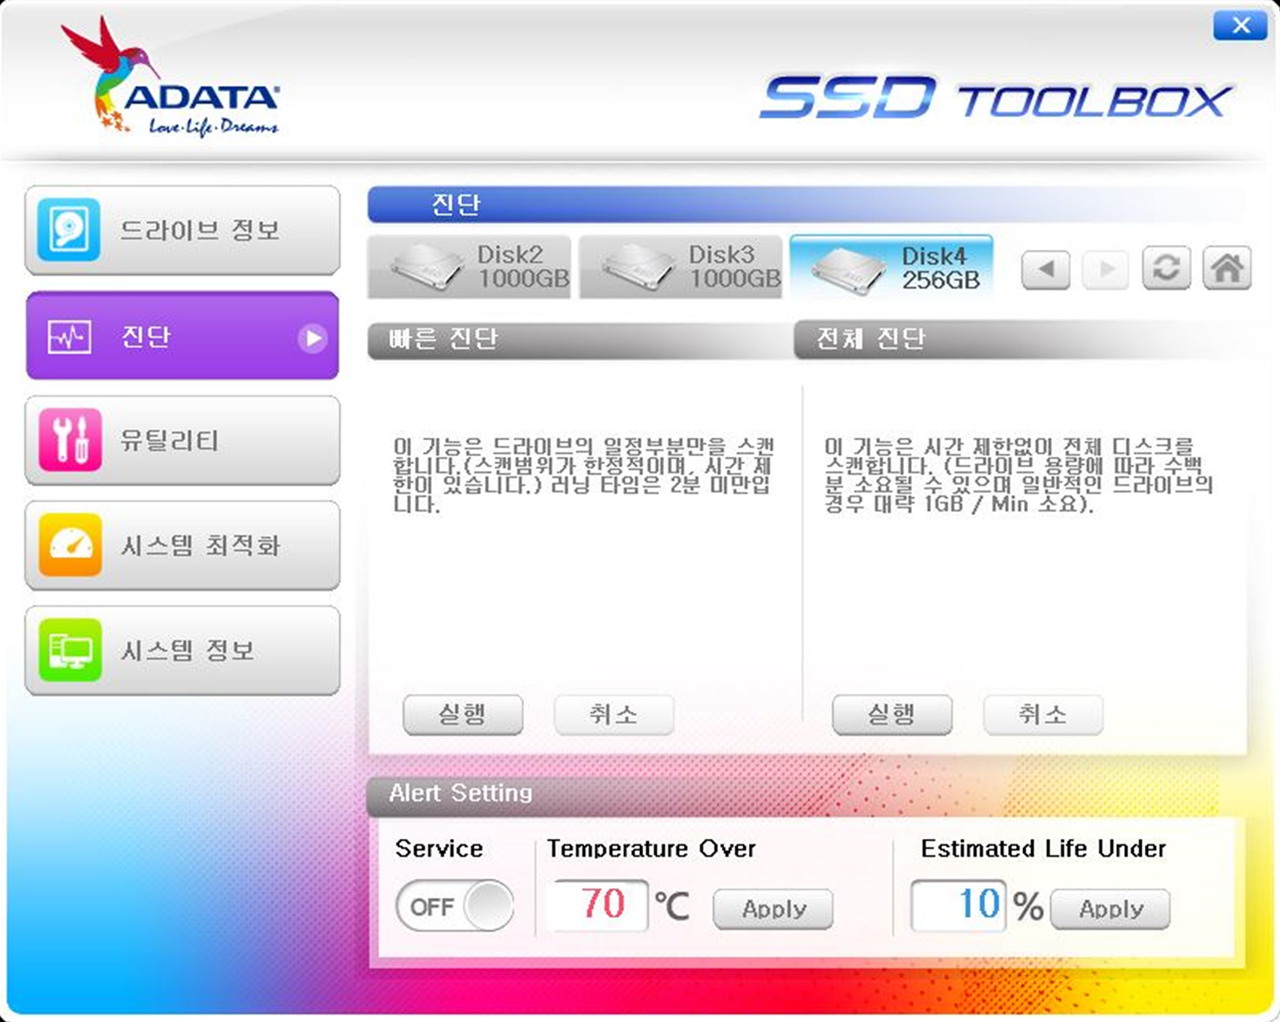Click the left navigation arrow for disks
1280x1022 pixels.
click(x=1046, y=269)
